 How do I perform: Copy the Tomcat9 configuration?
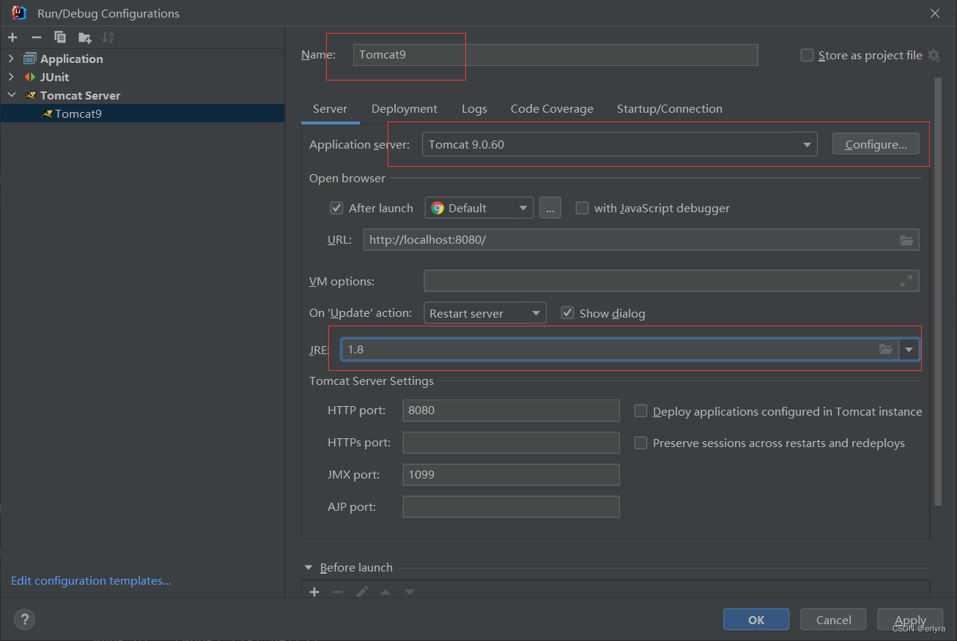click(59, 37)
